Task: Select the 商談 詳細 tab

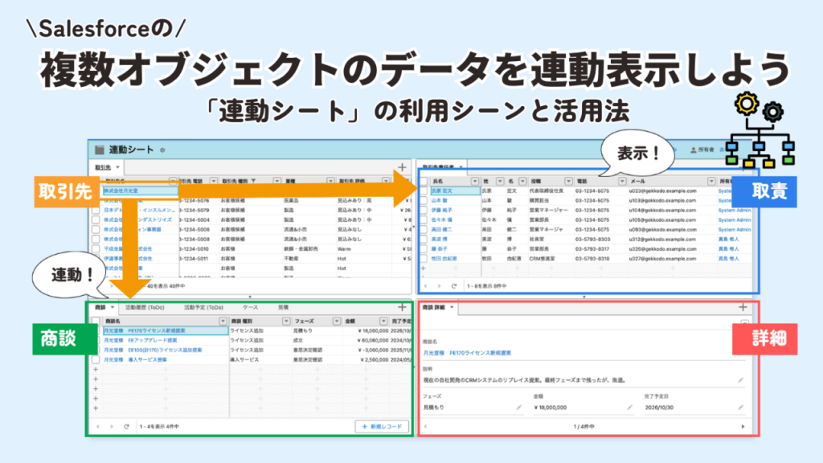Action: (433, 308)
